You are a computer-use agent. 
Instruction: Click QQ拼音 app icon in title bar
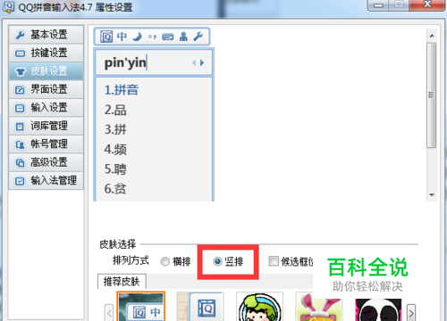point(8,7)
